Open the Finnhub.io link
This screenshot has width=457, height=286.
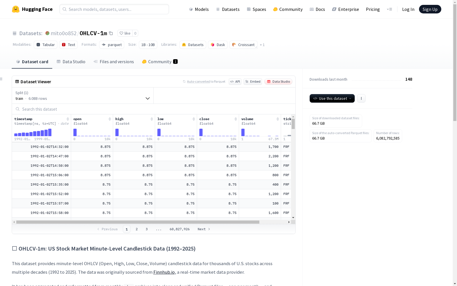(x=164, y=272)
